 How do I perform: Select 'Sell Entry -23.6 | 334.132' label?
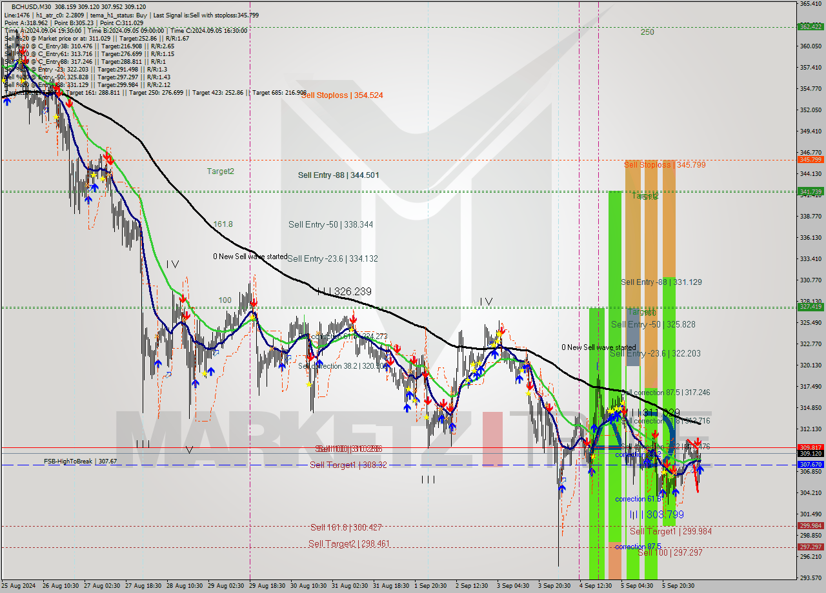pyautogui.click(x=332, y=259)
